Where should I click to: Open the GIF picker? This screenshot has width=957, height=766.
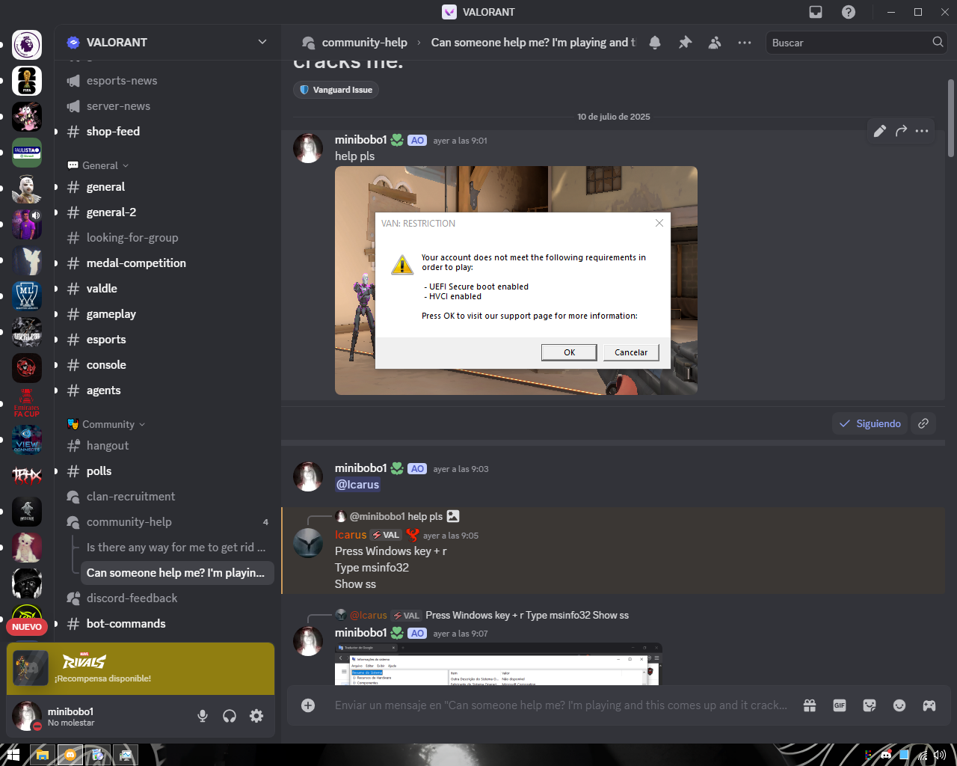(840, 705)
